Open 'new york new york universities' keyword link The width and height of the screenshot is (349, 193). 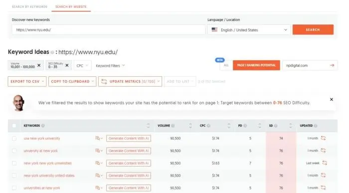tap(48, 163)
